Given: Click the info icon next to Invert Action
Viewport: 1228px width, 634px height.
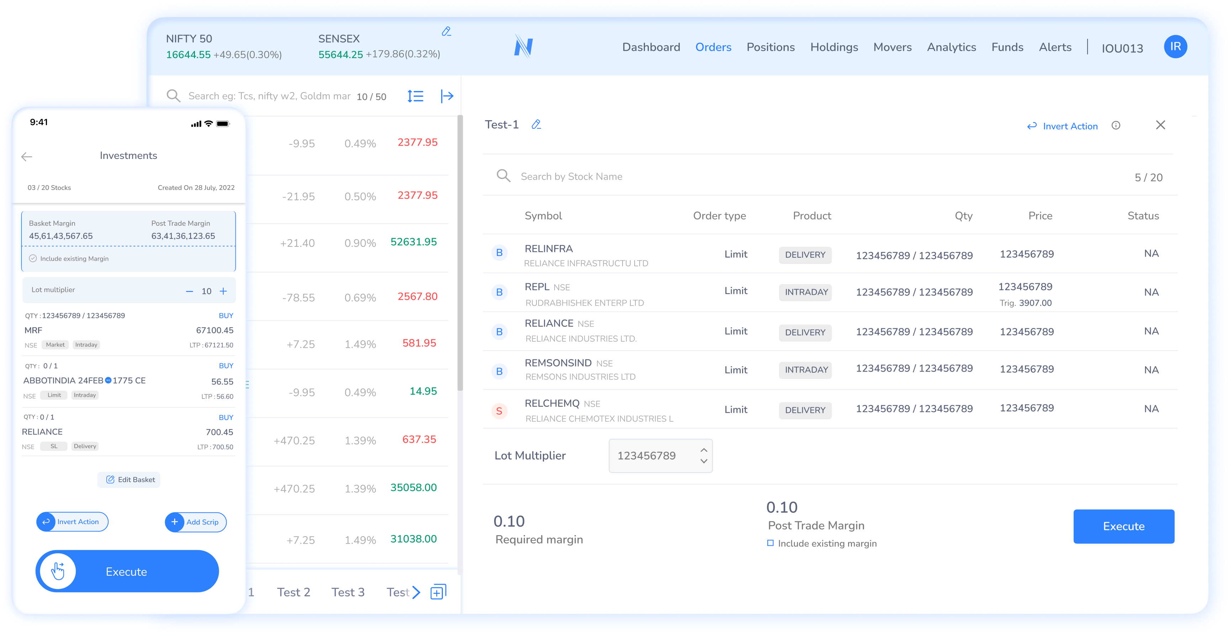Looking at the screenshot, I should click(x=1116, y=125).
